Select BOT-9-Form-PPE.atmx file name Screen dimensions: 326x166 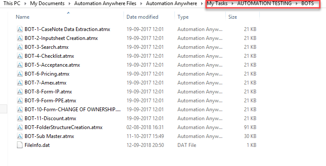tap(51, 101)
